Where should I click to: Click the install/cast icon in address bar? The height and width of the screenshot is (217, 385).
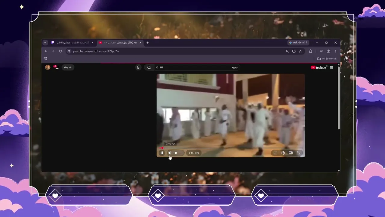click(294, 51)
